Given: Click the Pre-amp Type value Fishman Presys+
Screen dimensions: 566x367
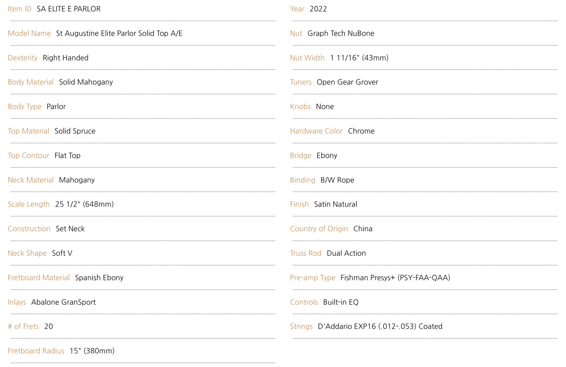Looking at the screenshot, I should (368, 278).
